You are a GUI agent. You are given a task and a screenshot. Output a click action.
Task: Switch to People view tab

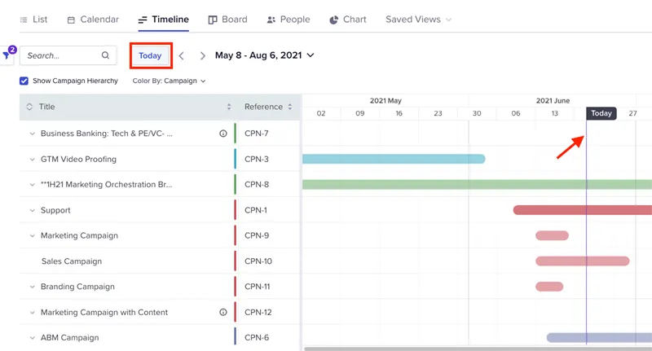[x=289, y=20]
